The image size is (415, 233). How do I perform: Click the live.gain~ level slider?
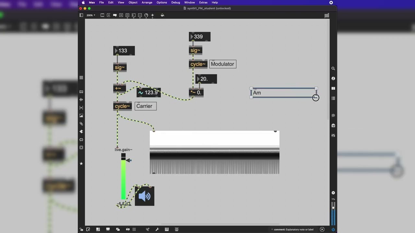pyautogui.click(x=124, y=177)
